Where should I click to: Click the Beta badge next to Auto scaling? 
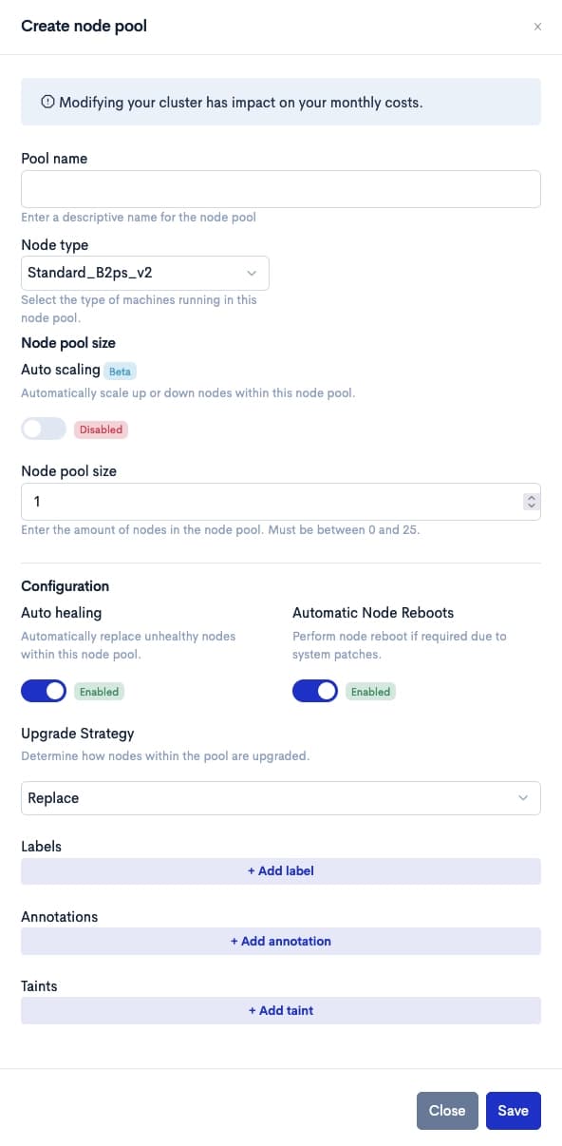point(120,371)
